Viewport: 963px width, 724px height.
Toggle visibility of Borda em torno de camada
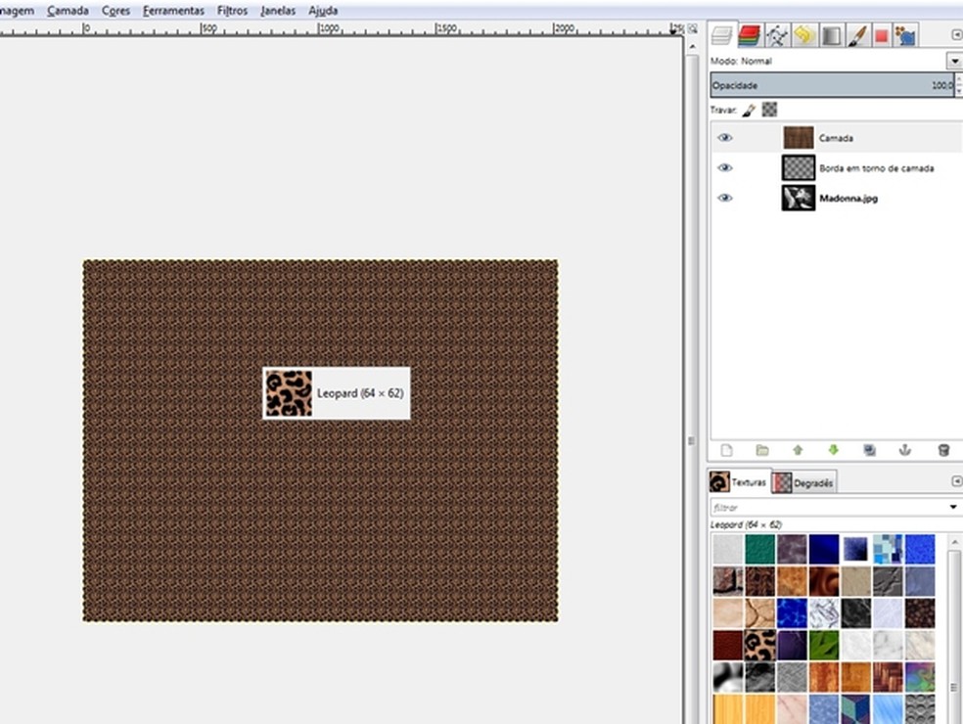pos(724,168)
